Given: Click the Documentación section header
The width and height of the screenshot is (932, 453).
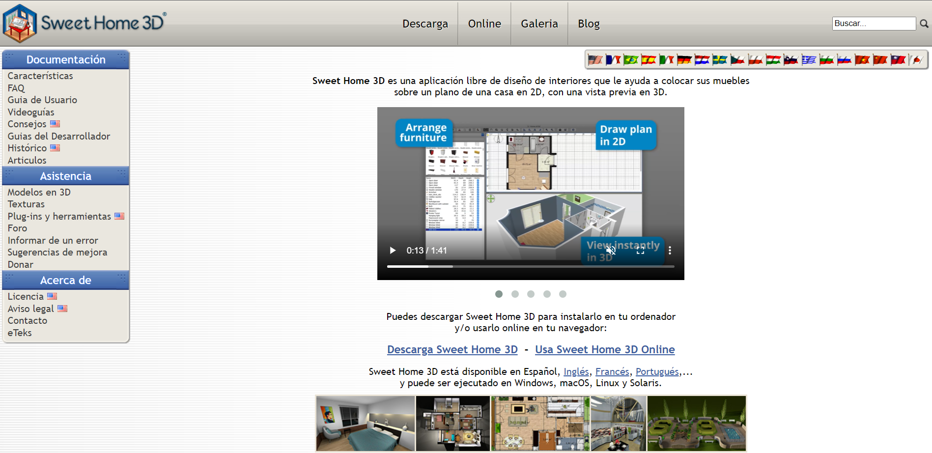Looking at the screenshot, I should coord(66,59).
